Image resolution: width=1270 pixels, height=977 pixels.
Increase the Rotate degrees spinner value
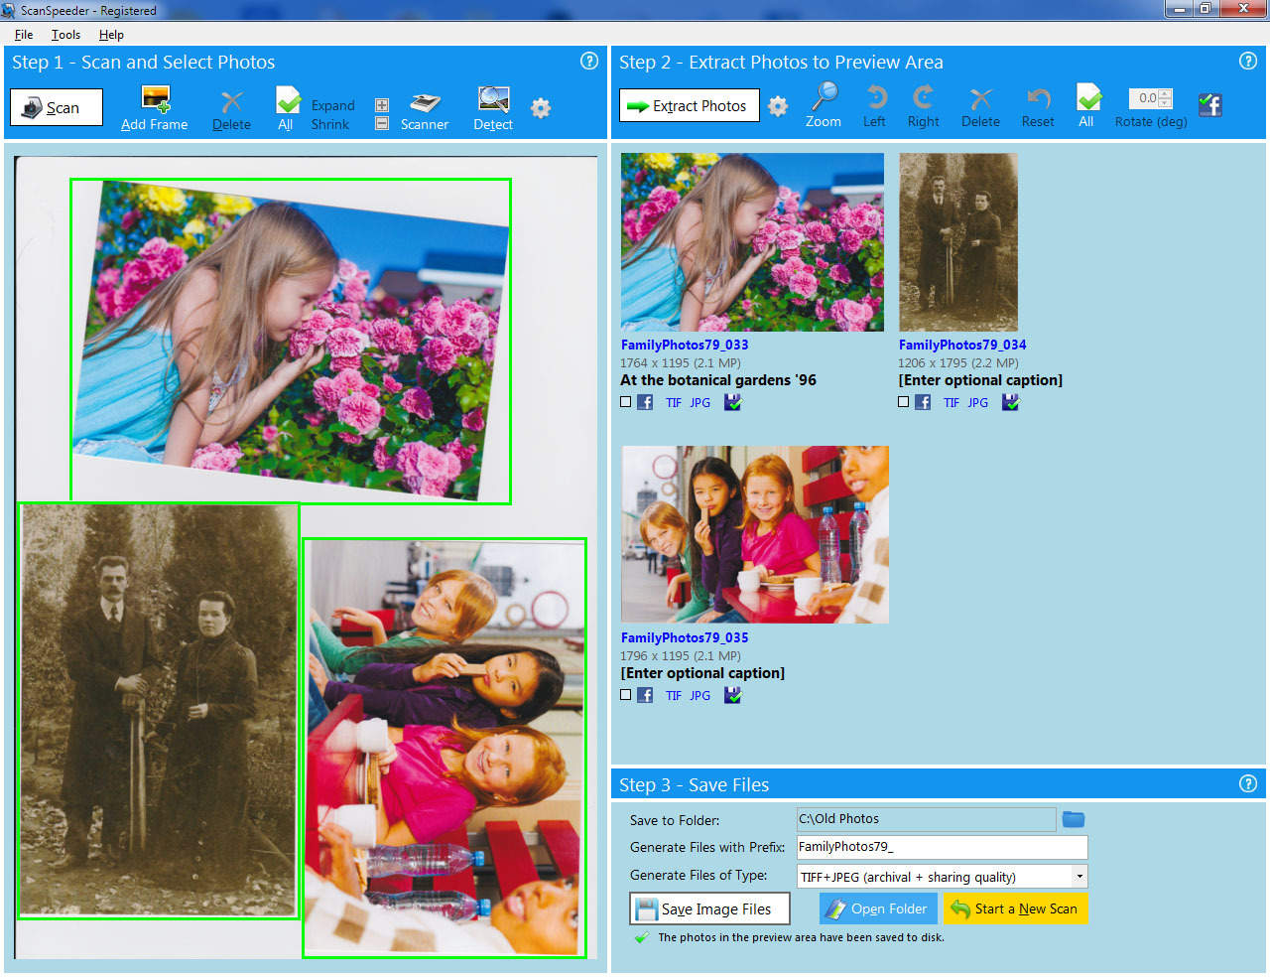[x=1165, y=93]
